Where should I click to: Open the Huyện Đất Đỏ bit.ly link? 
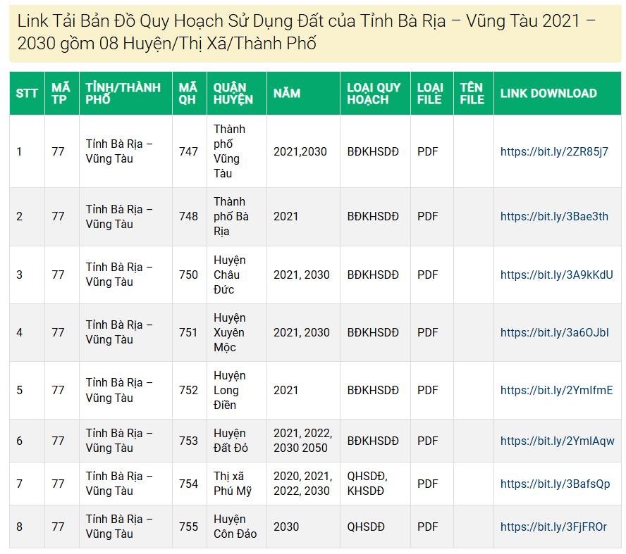[x=557, y=441]
